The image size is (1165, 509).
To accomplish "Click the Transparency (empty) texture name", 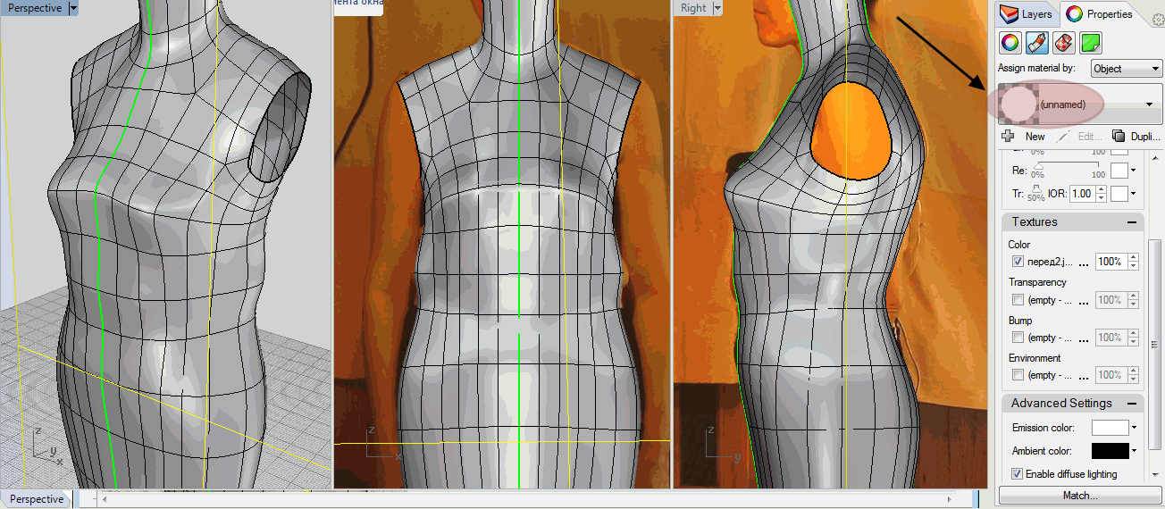I will click(x=1051, y=301).
